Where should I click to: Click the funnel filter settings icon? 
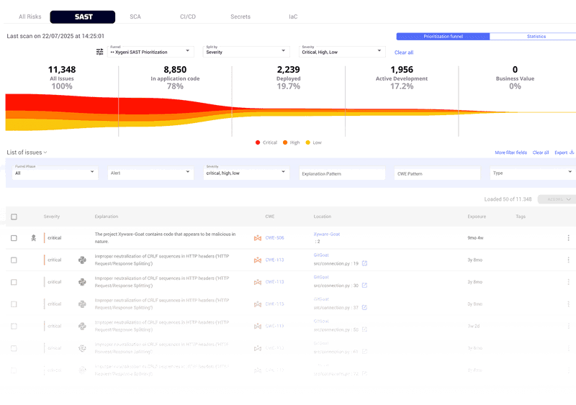pyautogui.click(x=100, y=52)
